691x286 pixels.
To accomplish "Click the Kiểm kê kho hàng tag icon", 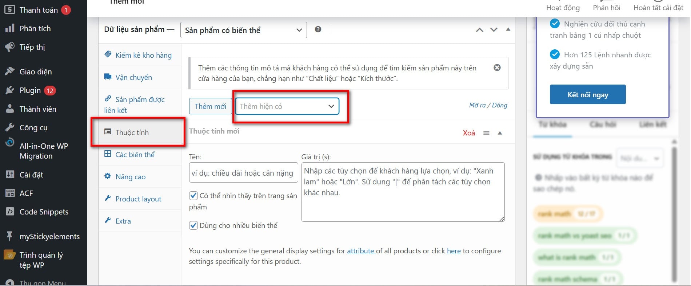I will (108, 54).
